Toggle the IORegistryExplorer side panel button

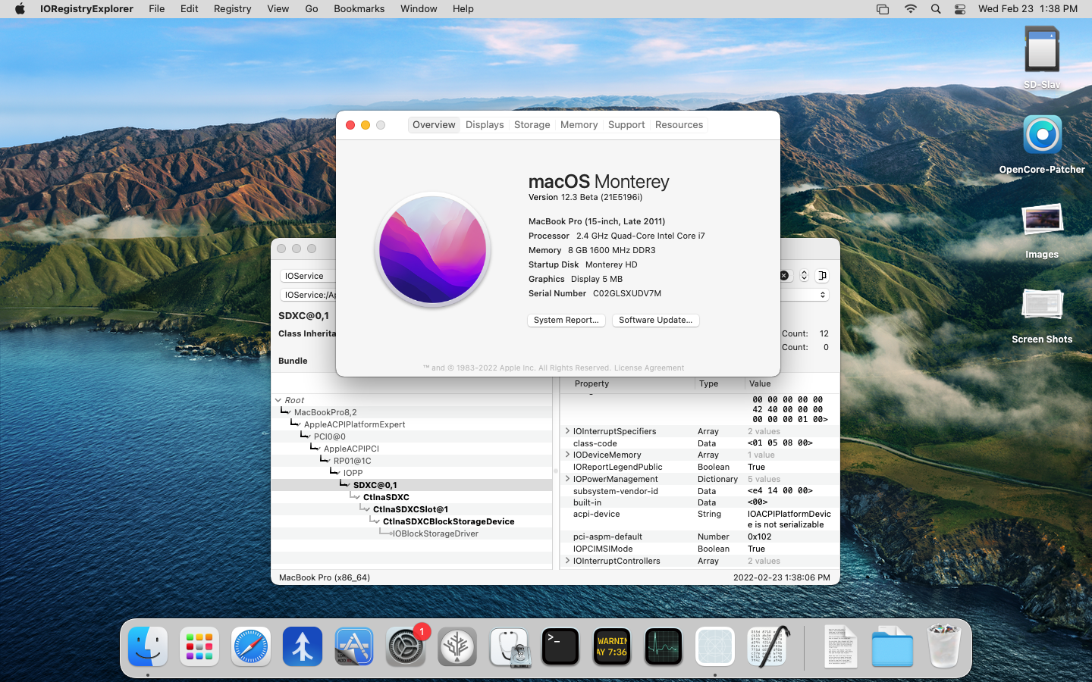(822, 276)
